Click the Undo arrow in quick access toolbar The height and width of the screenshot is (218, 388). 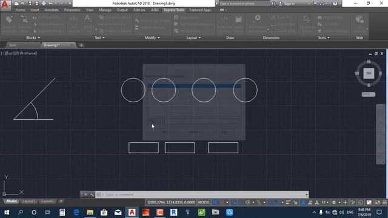point(50,4)
